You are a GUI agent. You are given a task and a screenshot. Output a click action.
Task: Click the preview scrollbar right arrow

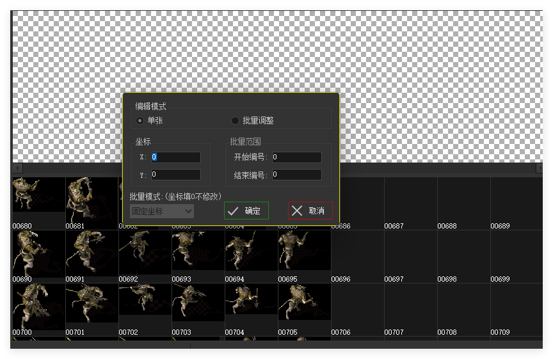[538, 168]
